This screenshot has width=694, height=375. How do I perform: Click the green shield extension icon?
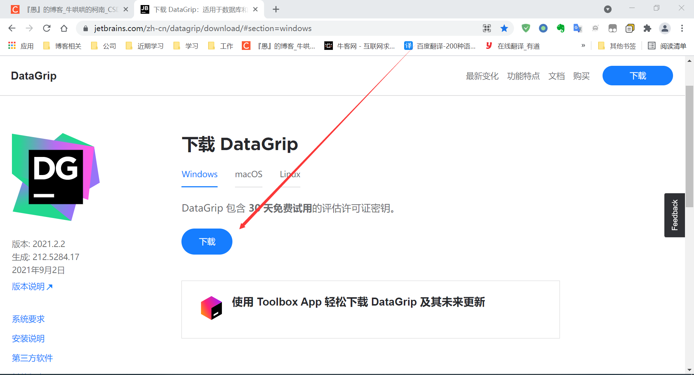pyautogui.click(x=526, y=28)
